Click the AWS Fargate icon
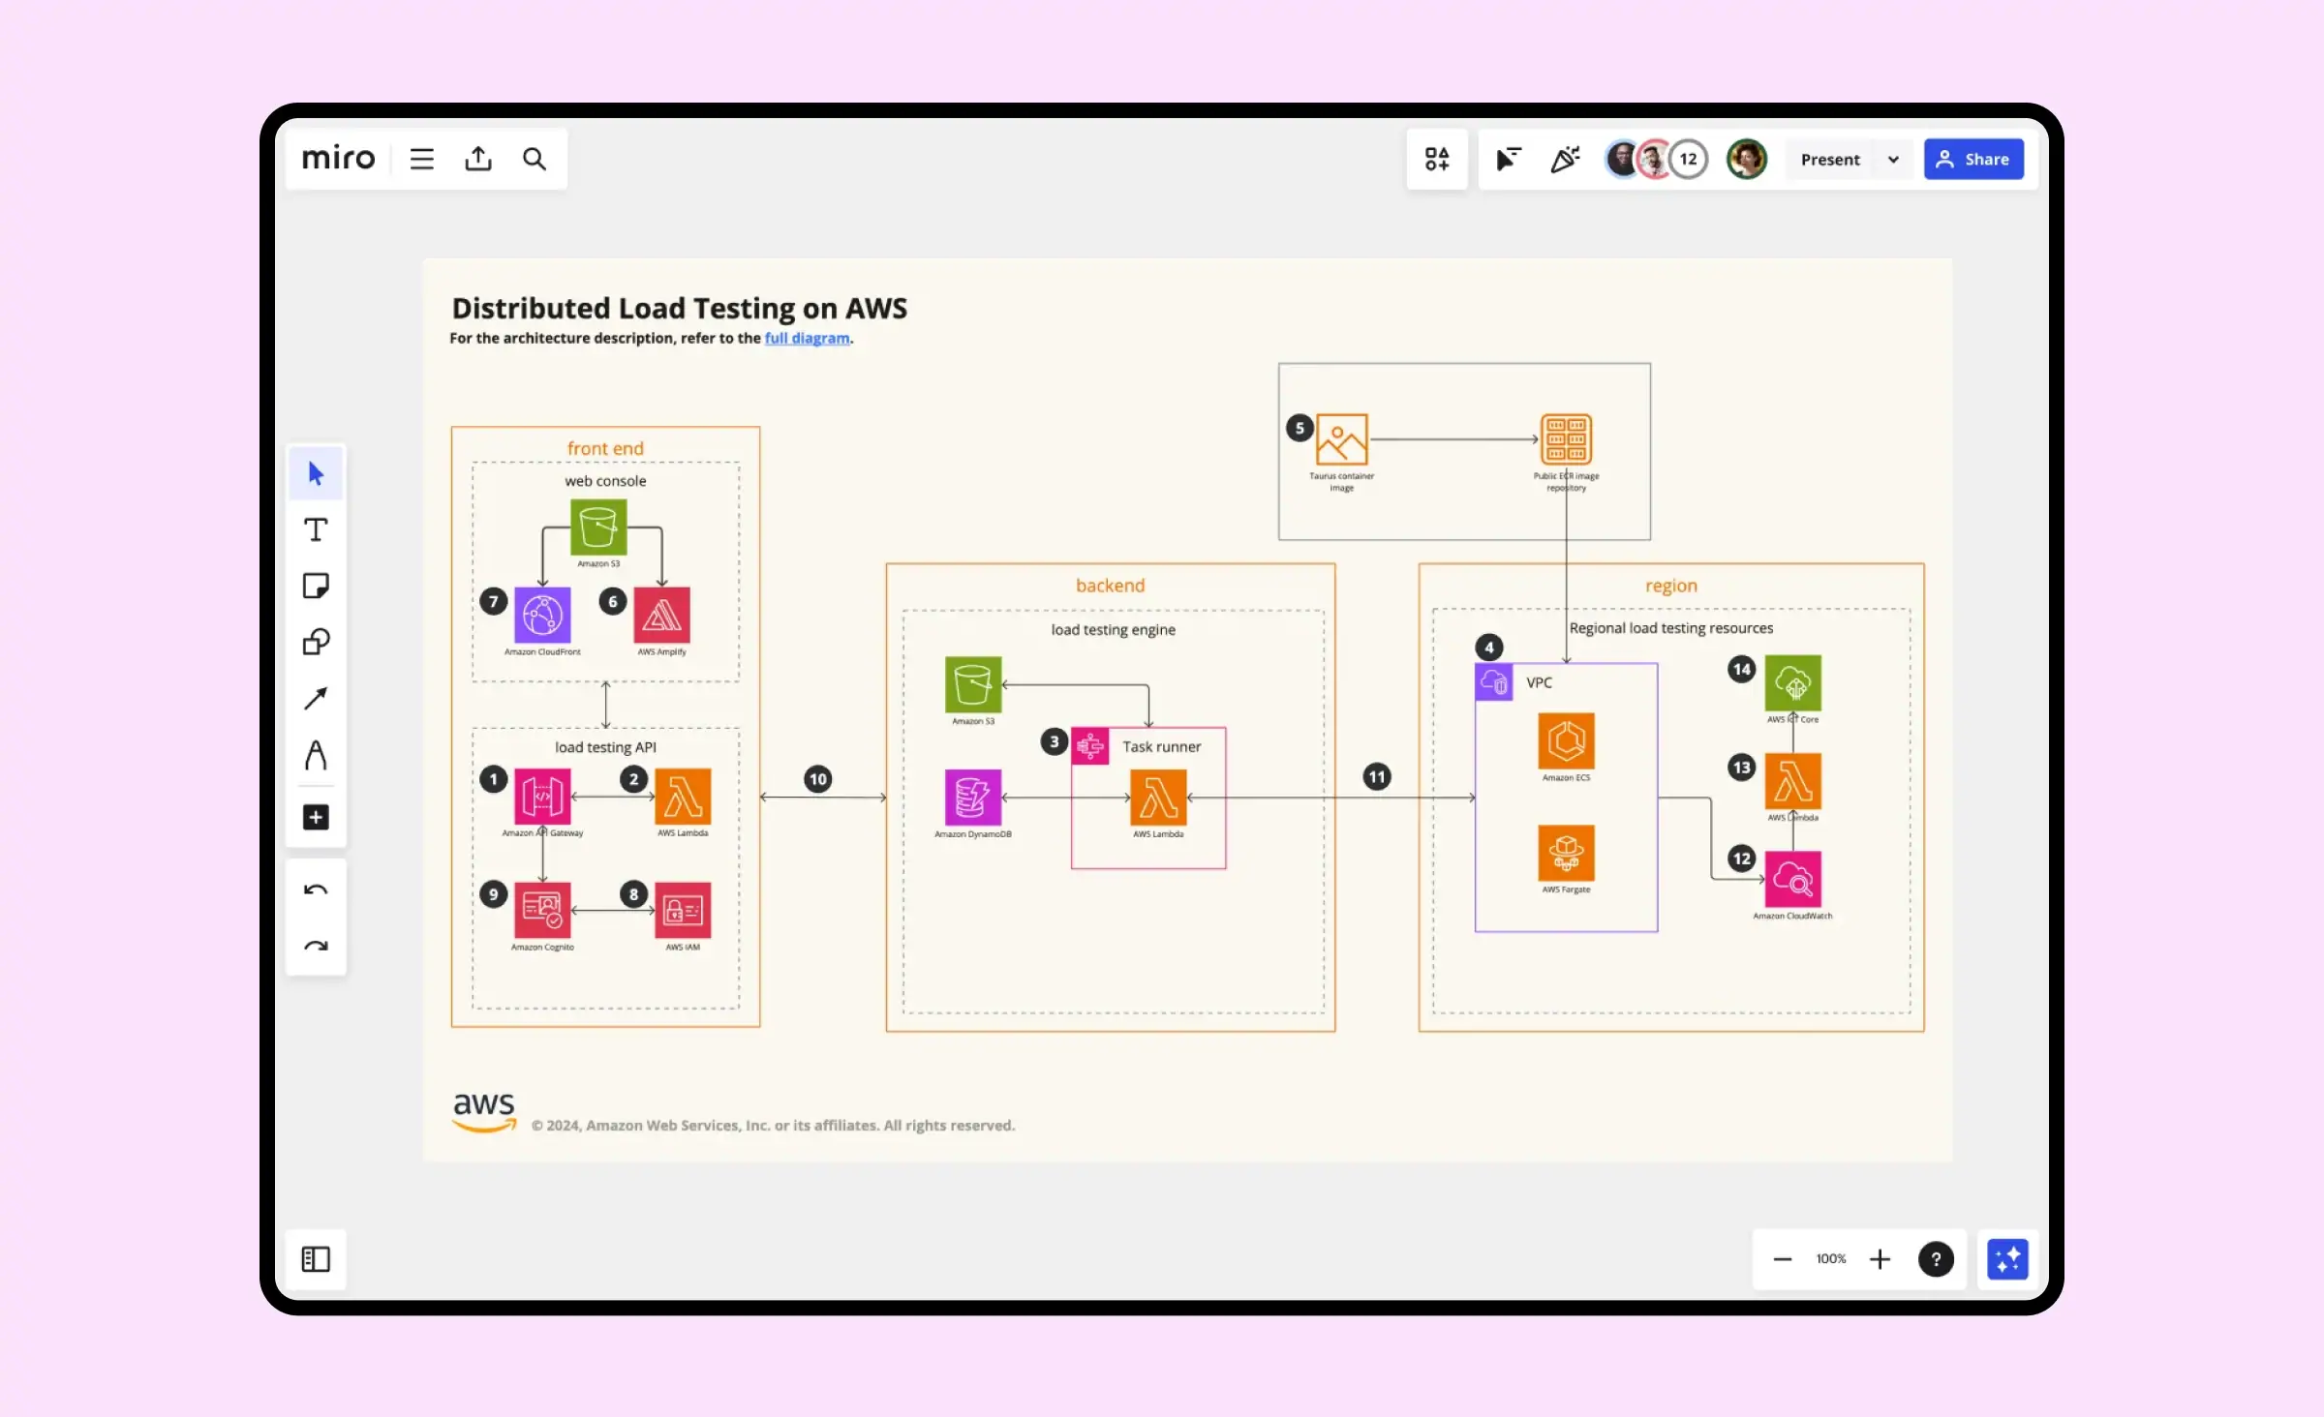Viewport: 2324px width, 1417px height. [1566, 853]
